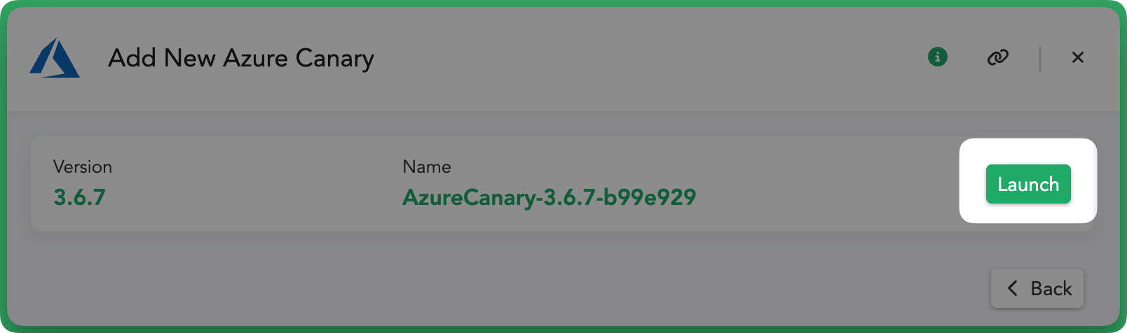
Task: Close the Add New Azure Canary dialog
Action: pyautogui.click(x=1078, y=57)
